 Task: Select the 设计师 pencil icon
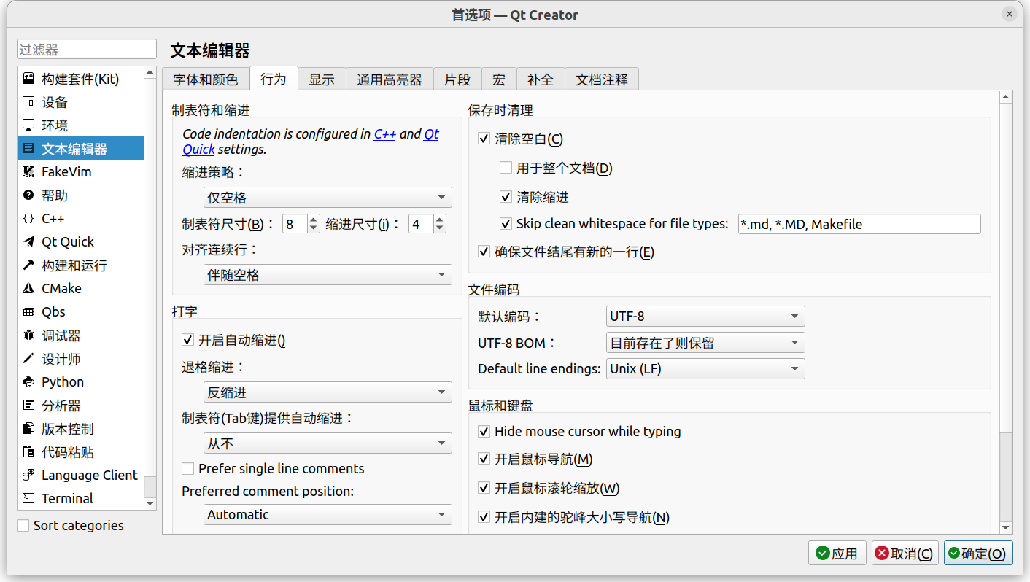(28, 359)
